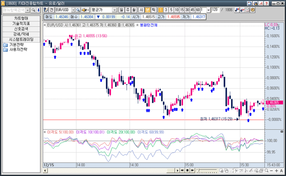Click the window layout icon in title bar
This screenshot has height=176, width=286.
(x=249, y=3)
